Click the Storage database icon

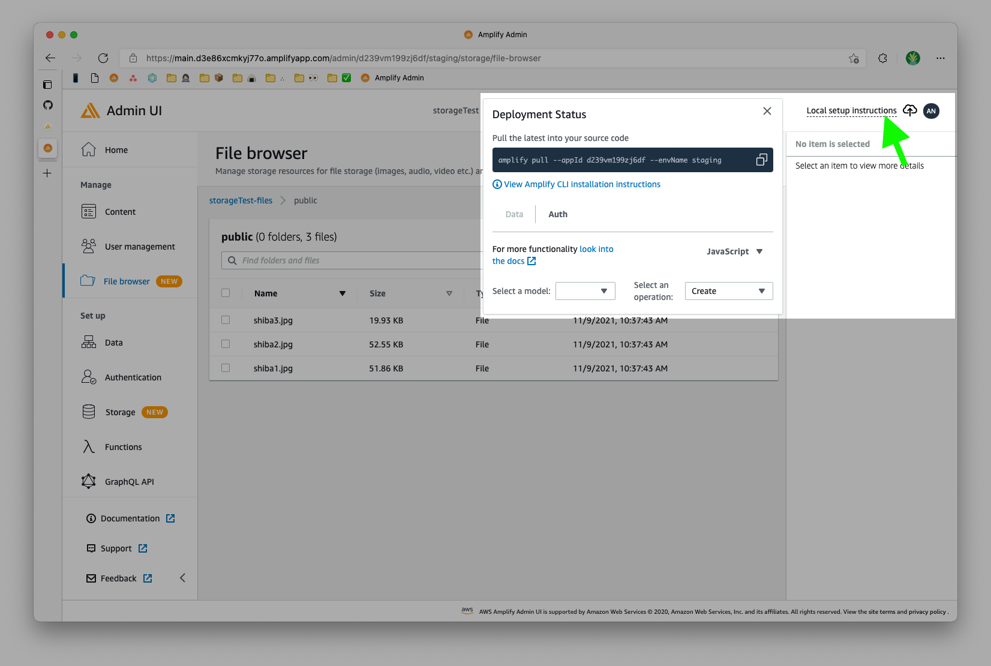[89, 412]
